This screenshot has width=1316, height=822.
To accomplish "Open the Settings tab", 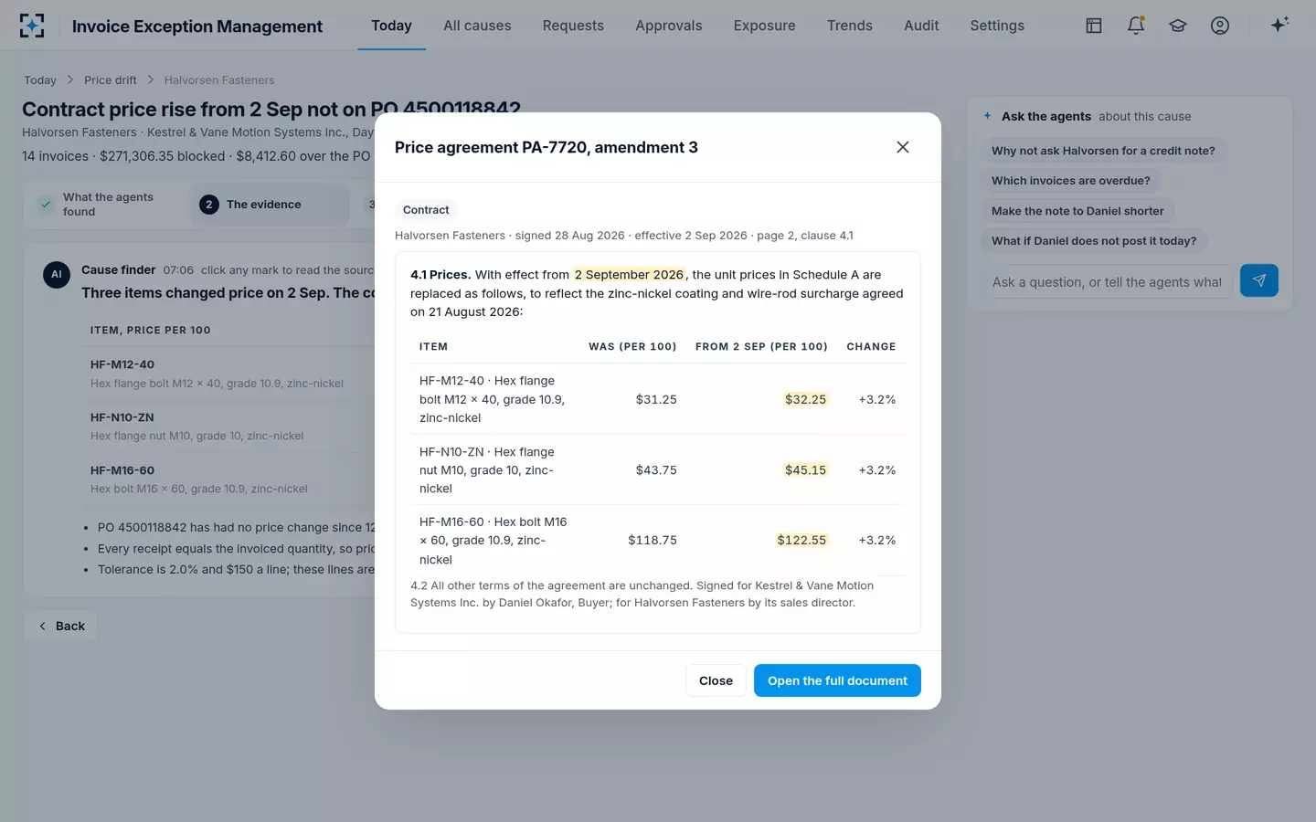I will (997, 26).
